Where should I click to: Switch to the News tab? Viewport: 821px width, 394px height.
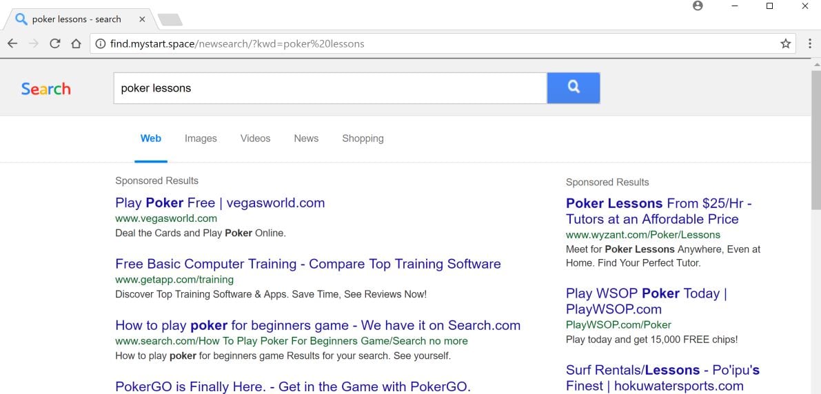click(306, 138)
